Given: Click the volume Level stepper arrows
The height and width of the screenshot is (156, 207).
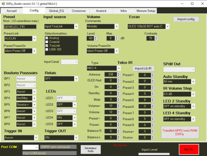Looking at the screenshot, I should click(x=96, y=38).
